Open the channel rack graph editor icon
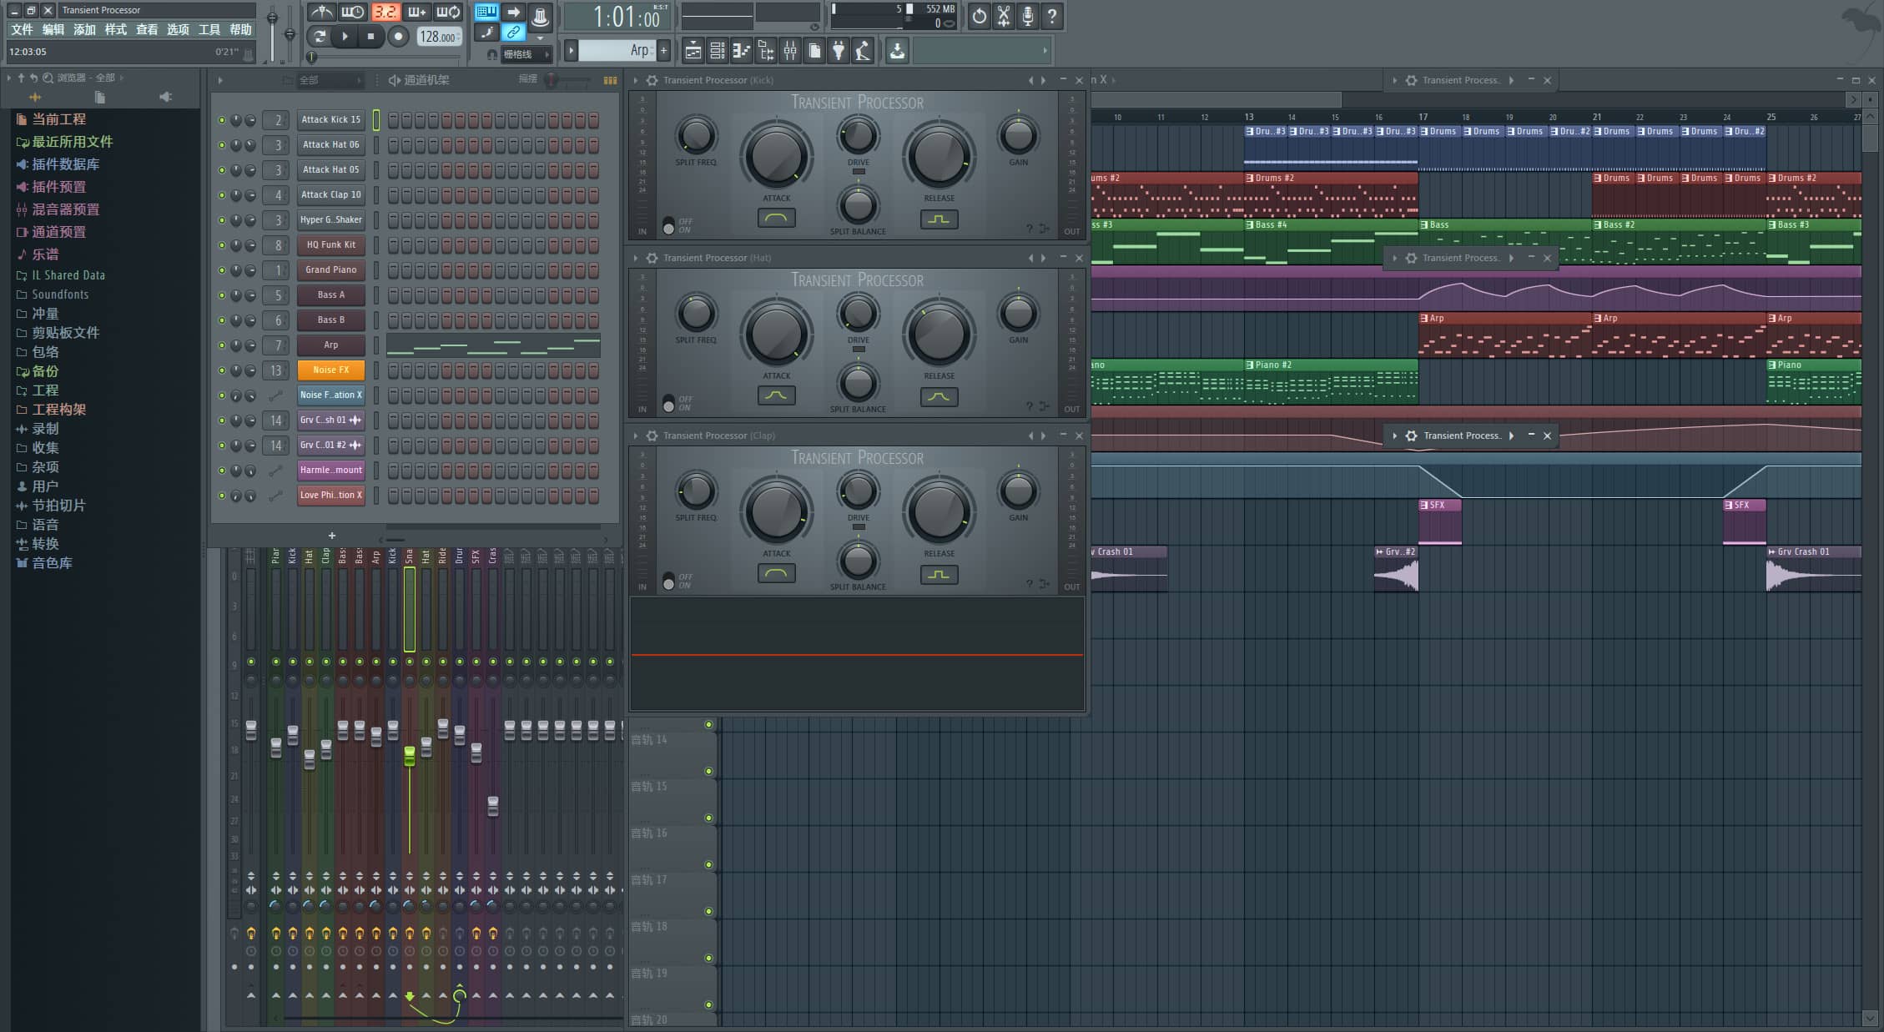This screenshot has height=1032, width=1884. pyautogui.click(x=611, y=80)
